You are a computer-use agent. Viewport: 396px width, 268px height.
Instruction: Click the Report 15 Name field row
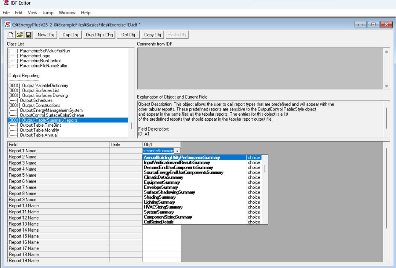(x=58, y=236)
